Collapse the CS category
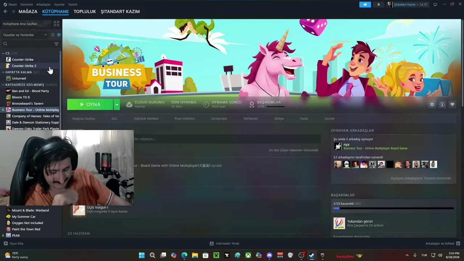Screen dimensions: 464x261 pyautogui.click(x=3, y=53)
